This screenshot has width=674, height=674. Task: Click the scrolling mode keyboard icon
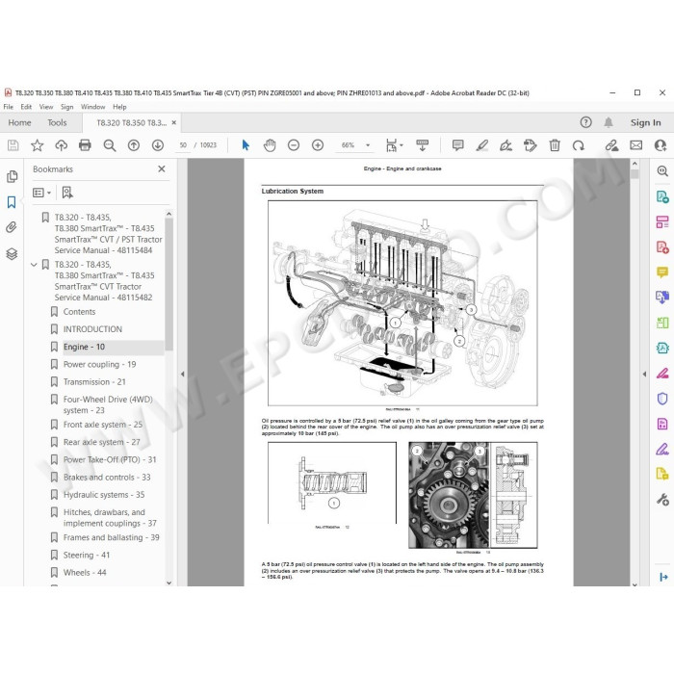coord(423,145)
